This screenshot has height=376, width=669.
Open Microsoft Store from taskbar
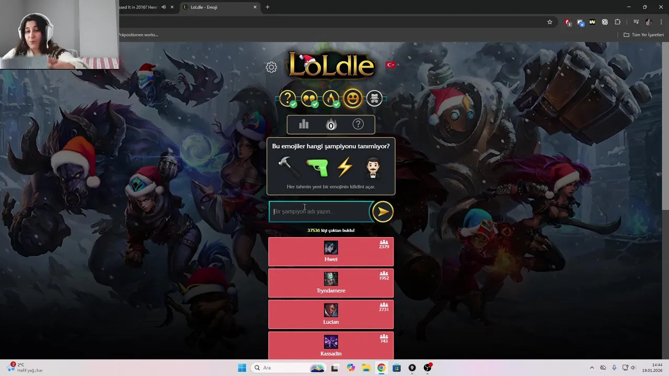(397, 368)
